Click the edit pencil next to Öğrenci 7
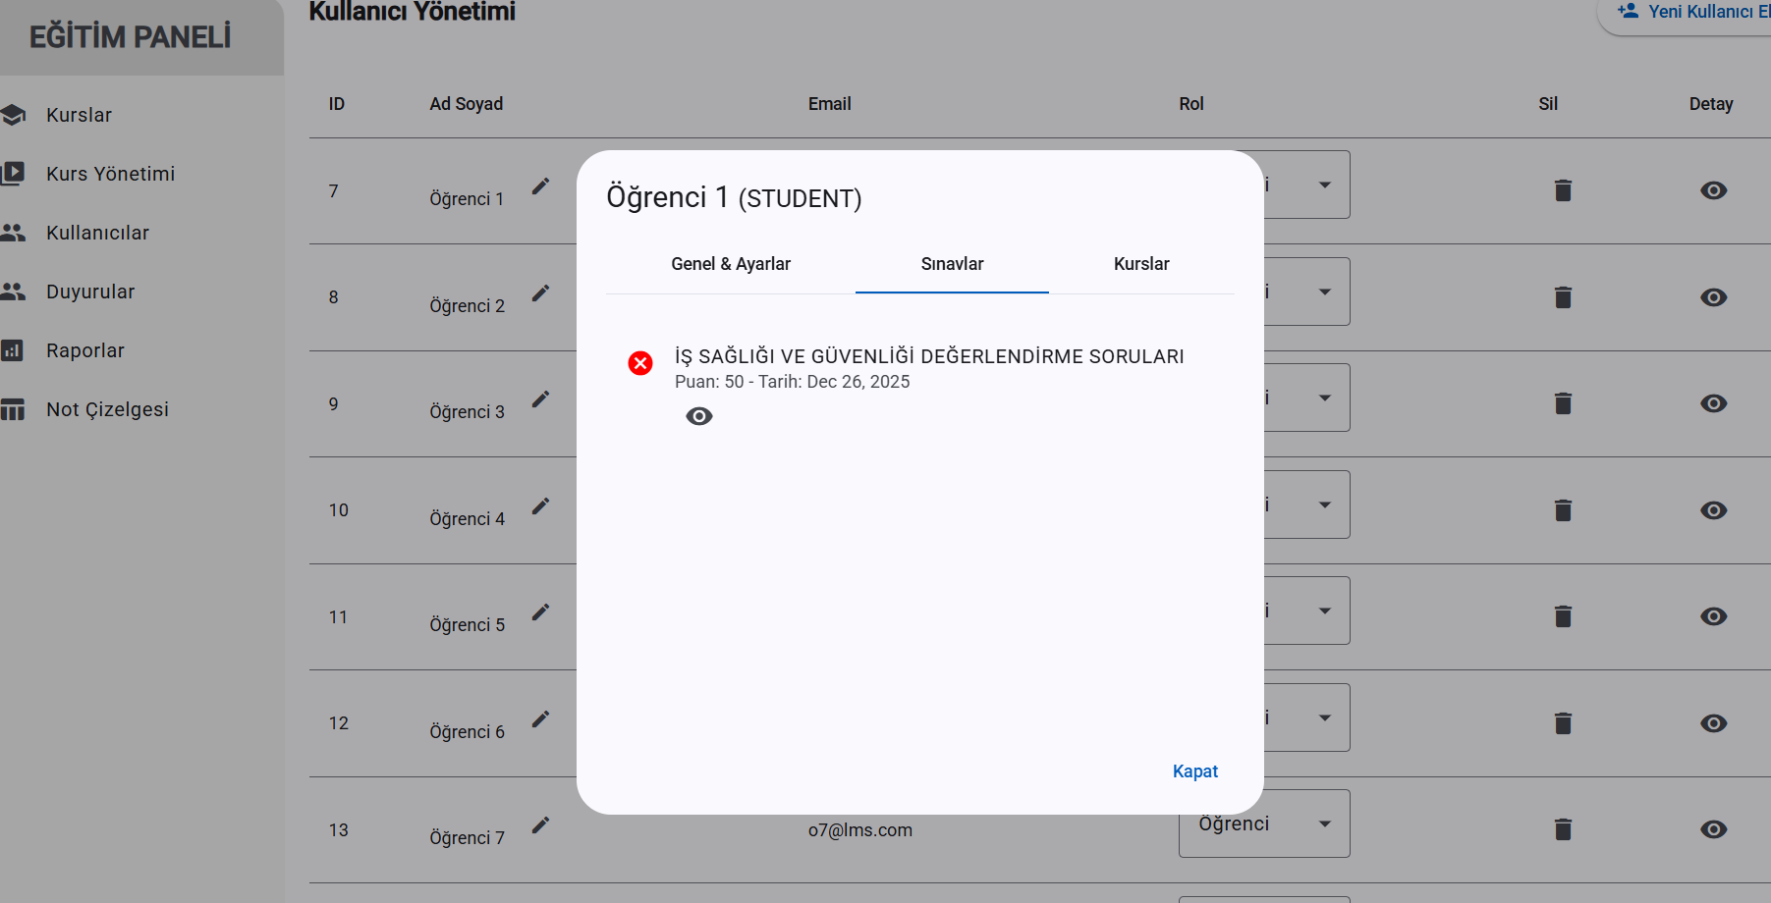Screen dimensions: 1771x903 click(x=540, y=825)
